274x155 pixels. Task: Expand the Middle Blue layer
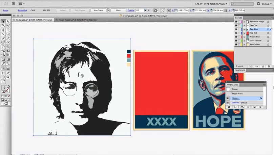pyautogui.click(x=245, y=37)
